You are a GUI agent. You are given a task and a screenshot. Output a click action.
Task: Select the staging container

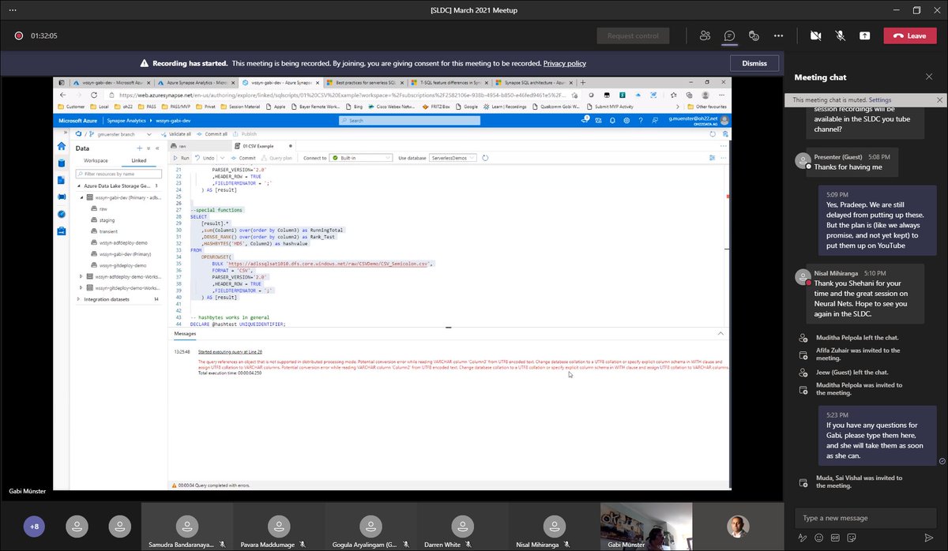[x=107, y=220]
